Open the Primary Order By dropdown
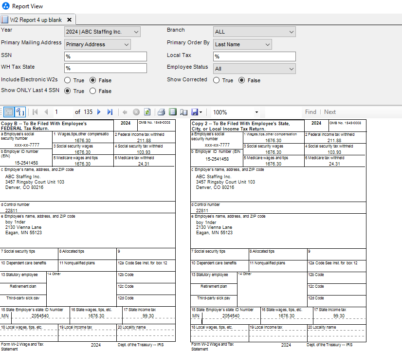 (x=242, y=44)
